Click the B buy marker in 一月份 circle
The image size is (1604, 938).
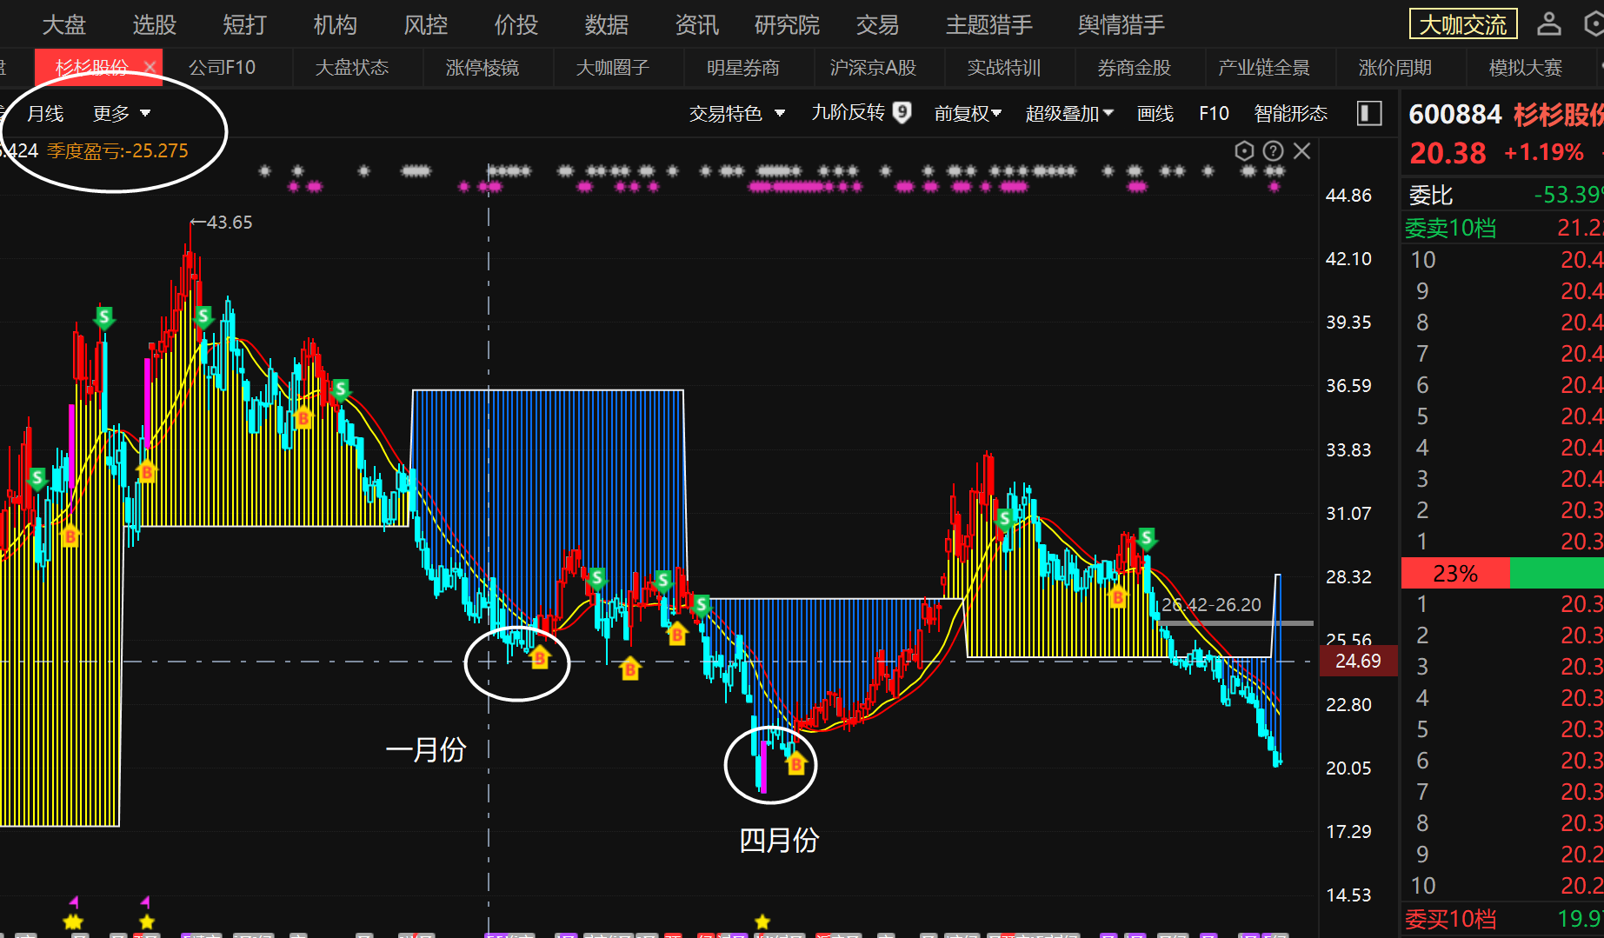(539, 658)
